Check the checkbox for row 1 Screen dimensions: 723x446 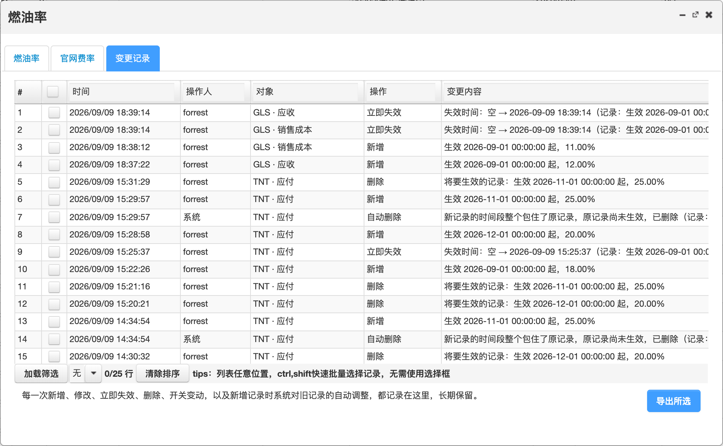point(54,113)
